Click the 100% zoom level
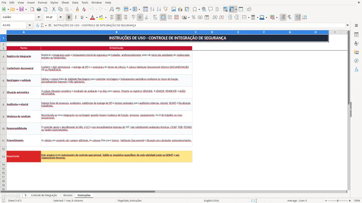The height and width of the screenshot is (203, 362). (357, 201)
